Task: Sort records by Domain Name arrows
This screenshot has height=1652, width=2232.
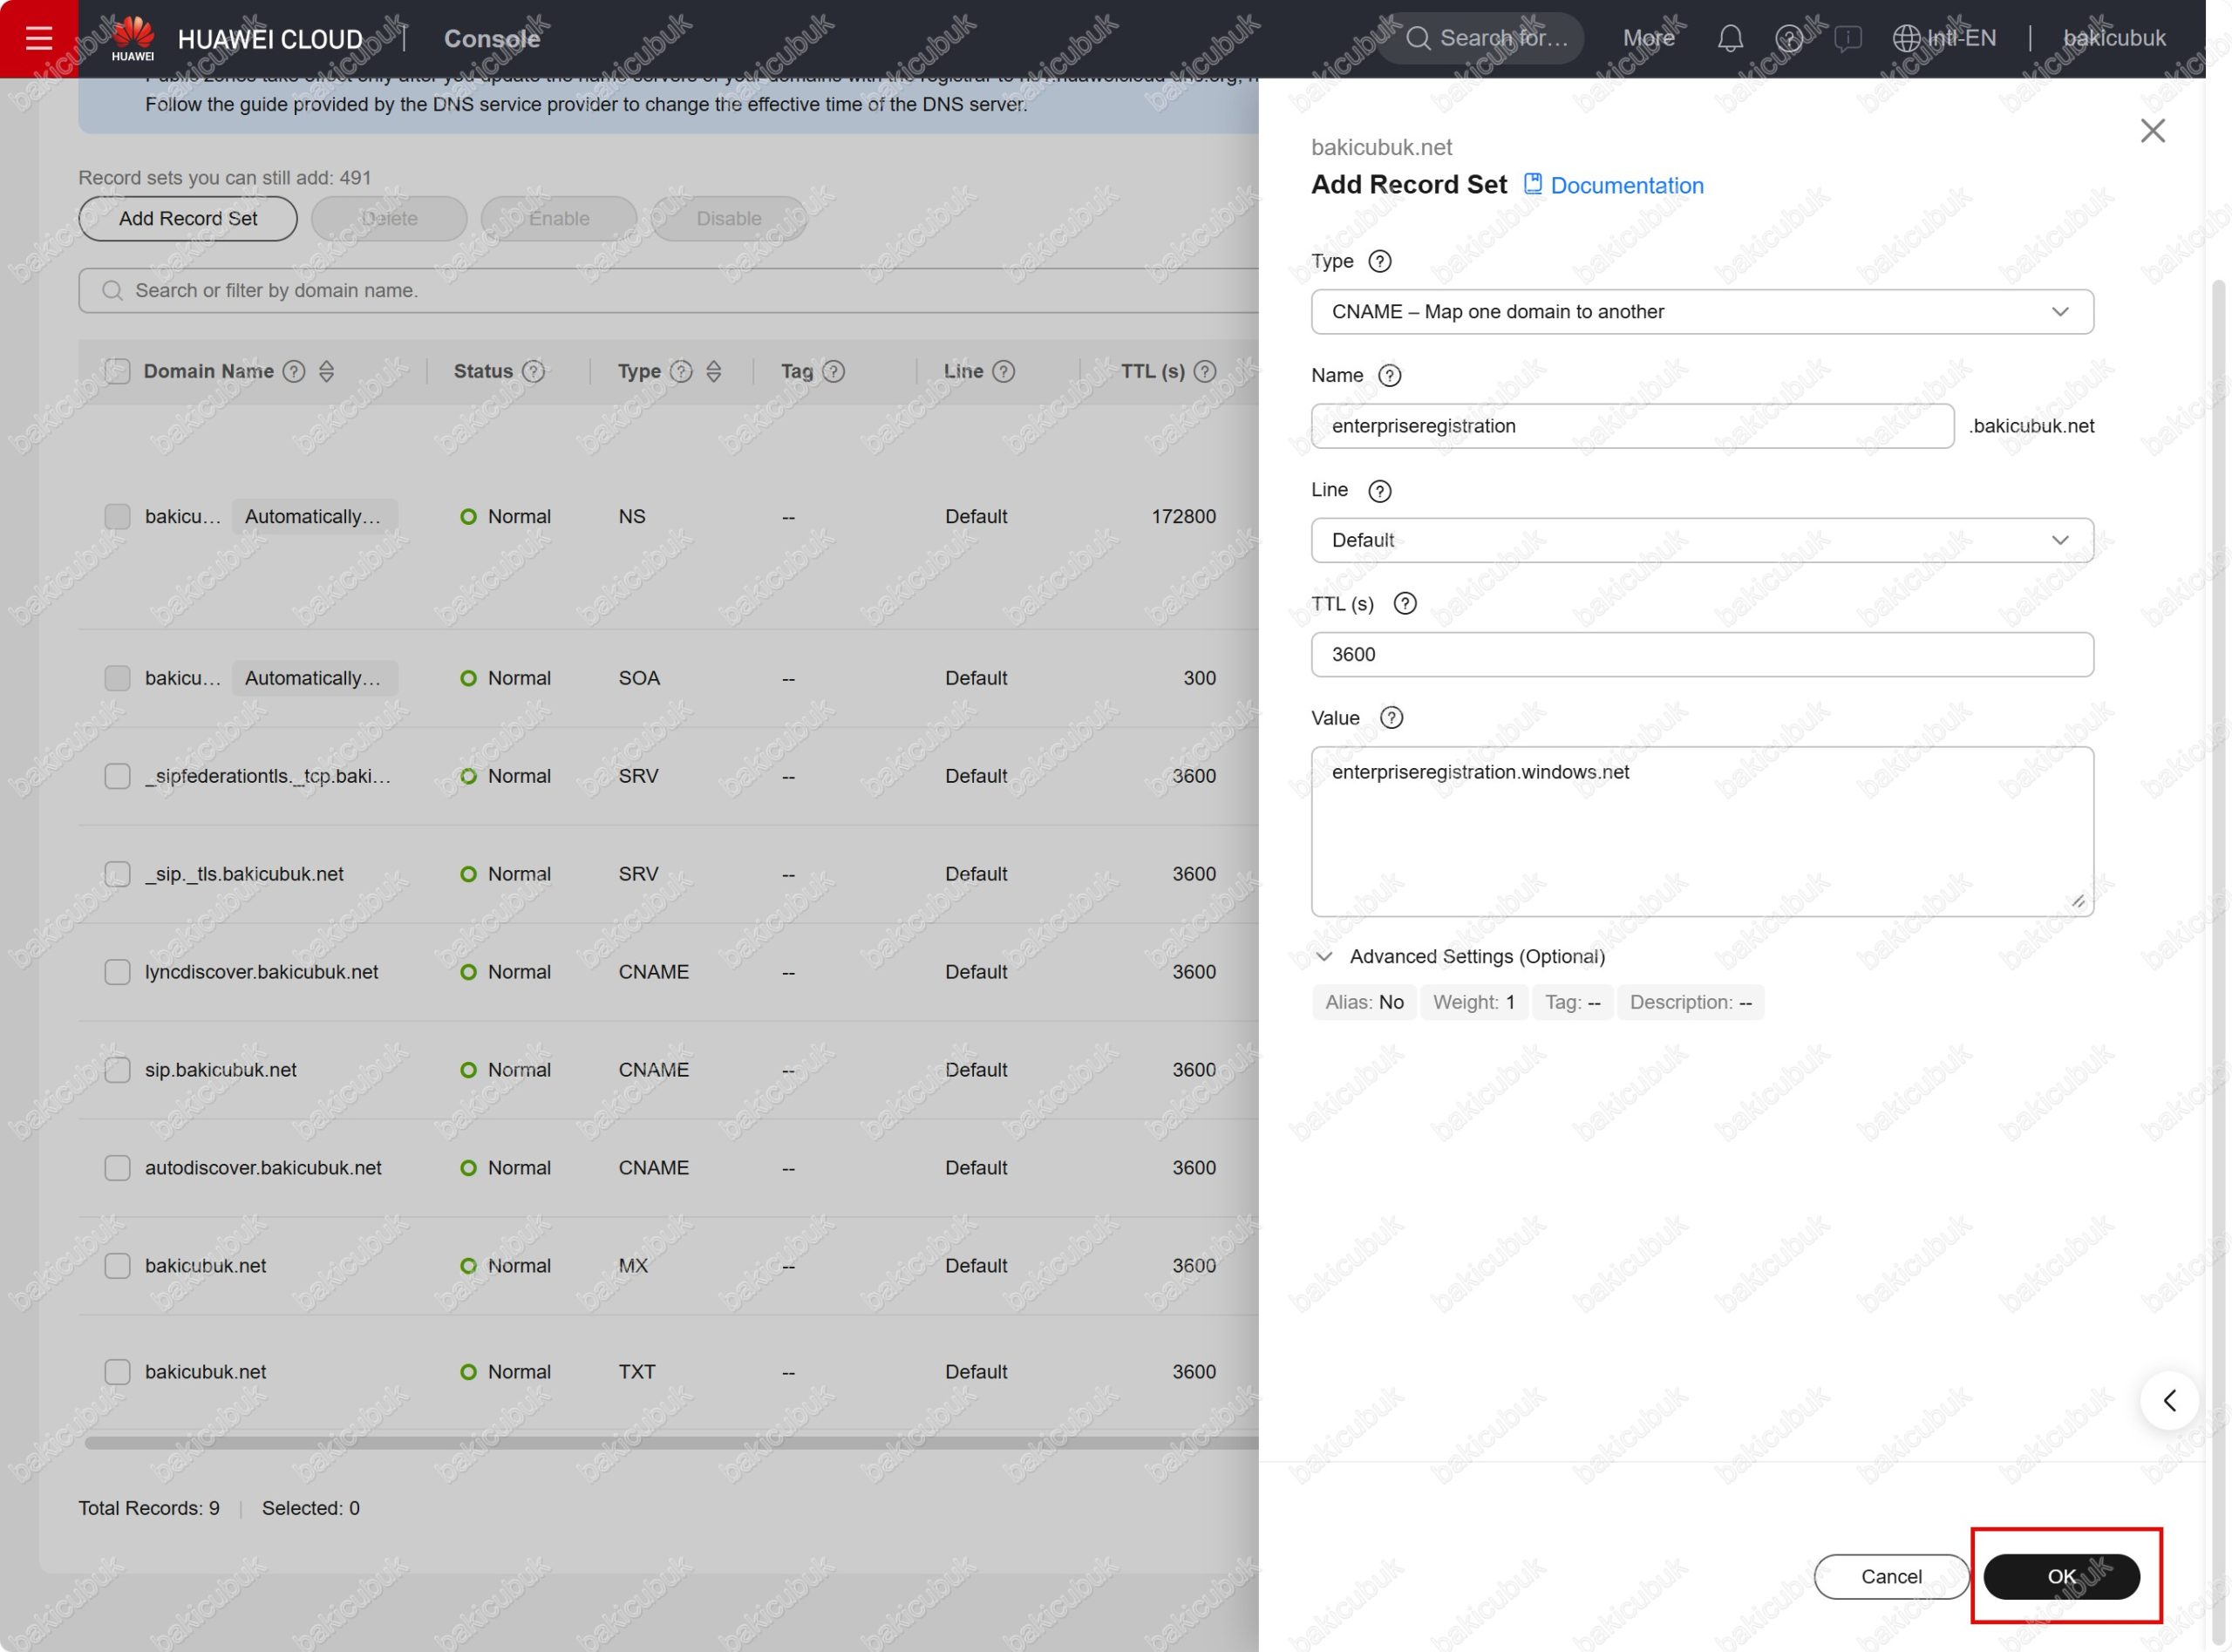Action: [326, 371]
